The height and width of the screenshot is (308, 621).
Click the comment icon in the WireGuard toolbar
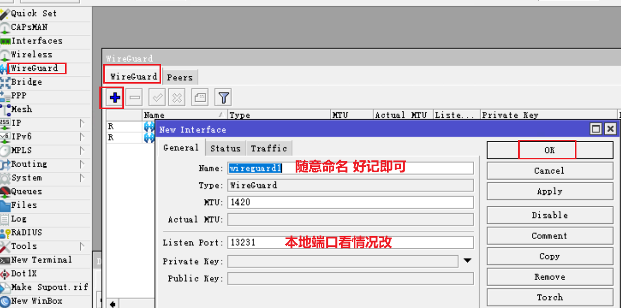[200, 97]
